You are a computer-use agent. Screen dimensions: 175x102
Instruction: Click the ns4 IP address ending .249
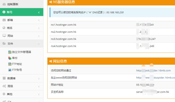(x=145, y=46)
